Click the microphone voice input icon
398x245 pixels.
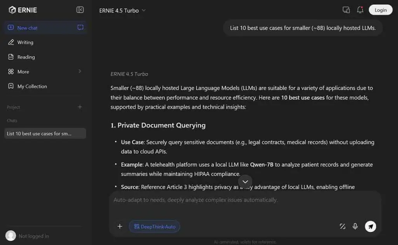tap(355, 226)
